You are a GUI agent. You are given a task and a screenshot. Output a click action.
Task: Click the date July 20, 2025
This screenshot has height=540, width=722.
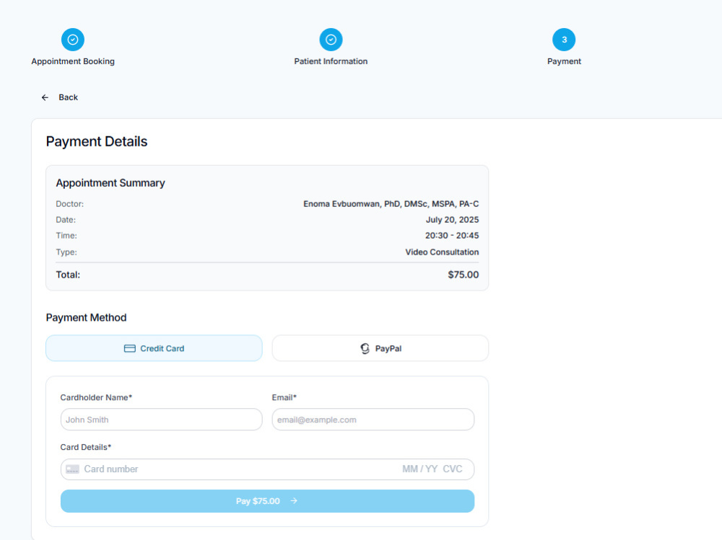point(452,220)
